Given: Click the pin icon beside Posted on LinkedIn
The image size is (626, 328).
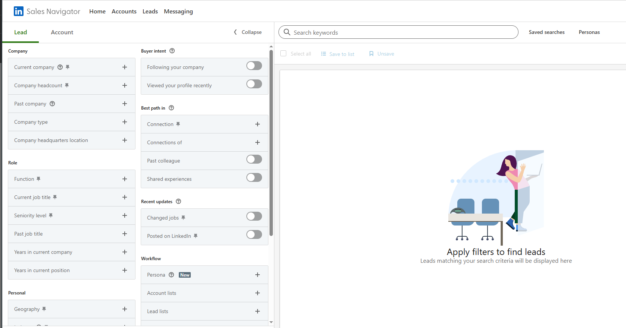Looking at the screenshot, I should point(196,236).
